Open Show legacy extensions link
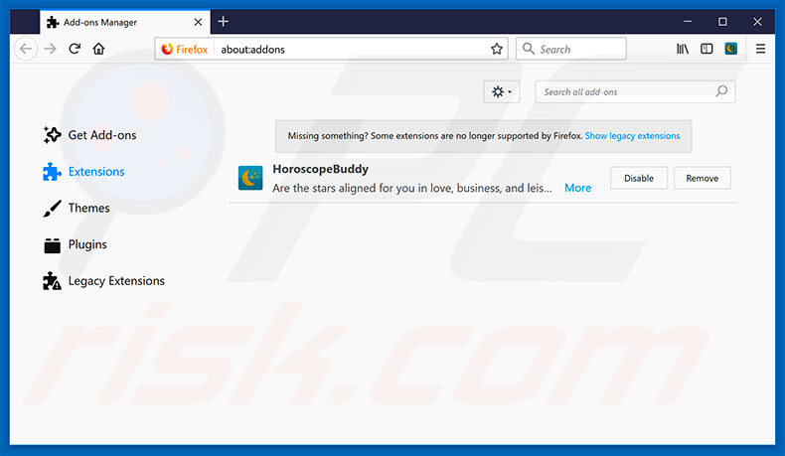The image size is (785, 456). point(632,136)
